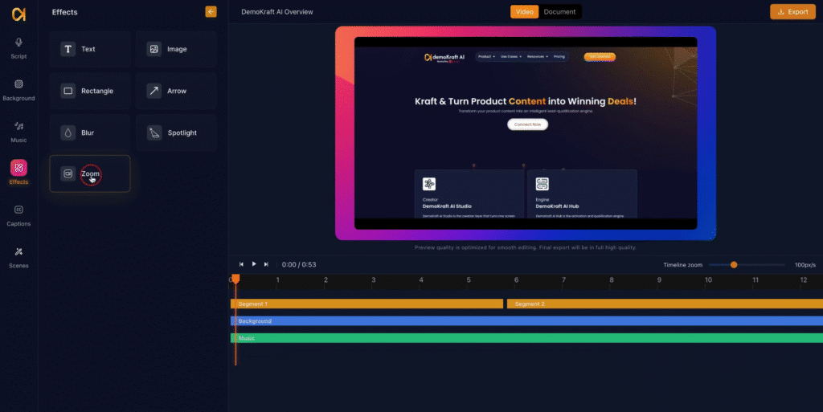Open the Music panel in sidebar
This screenshot has height=412, width=823.
point(18,130)
